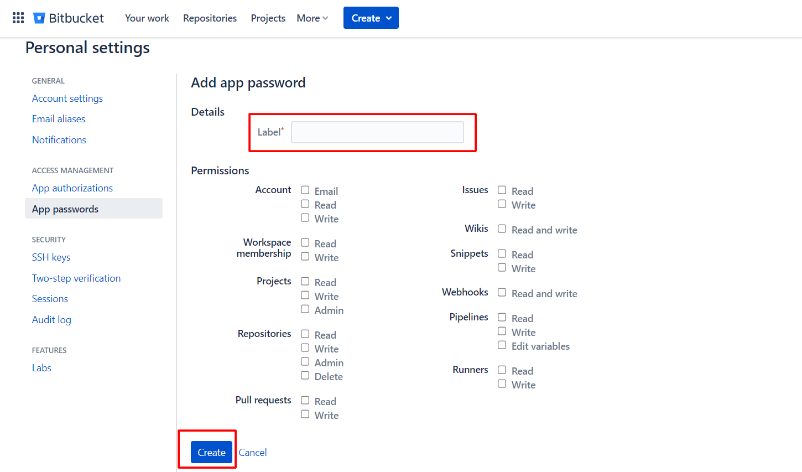Click the Cancel link

tap(253, 452)
